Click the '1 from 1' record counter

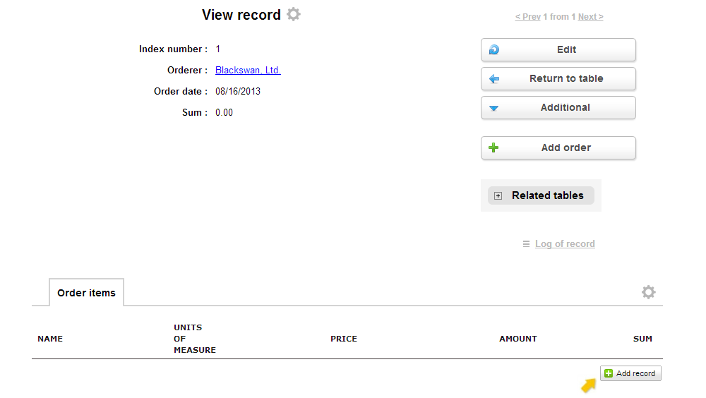coord(559,17)
